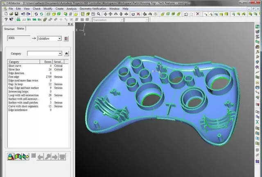262x177 pixels.
Task: Open the Check menu
Action: click(x=36, y=9)
